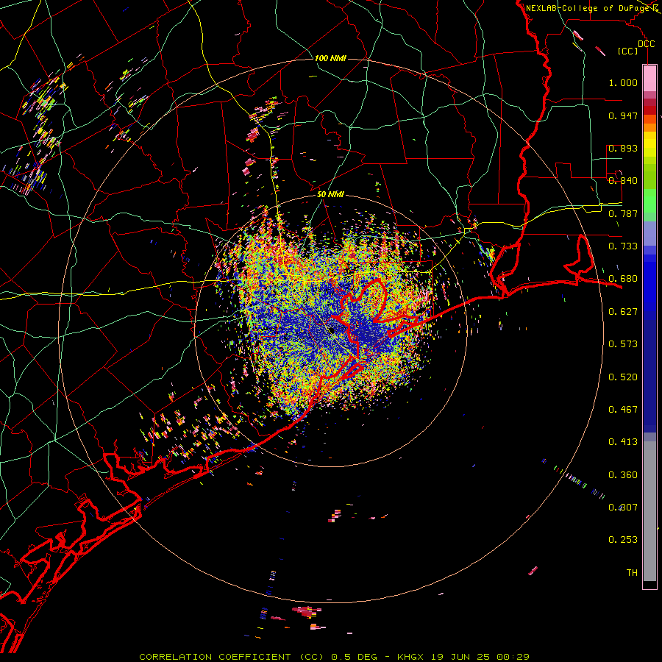The width and height of the screenshot is (662, 662).
Task: Click the 0.573 scale value label
Action: pos(623,344)
